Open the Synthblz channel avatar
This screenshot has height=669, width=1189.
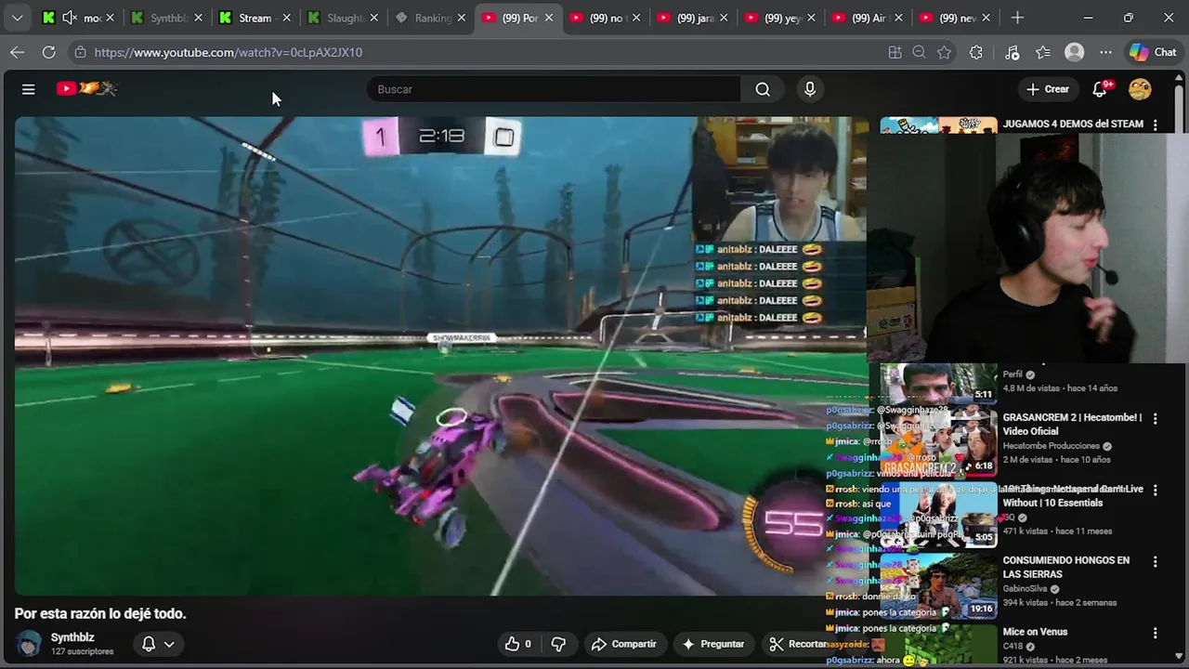[x=29, y=643]
